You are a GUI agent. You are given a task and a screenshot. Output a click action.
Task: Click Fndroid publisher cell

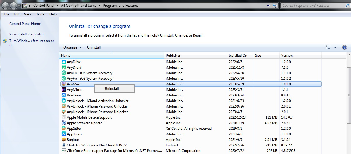click(x=172, y=145)
